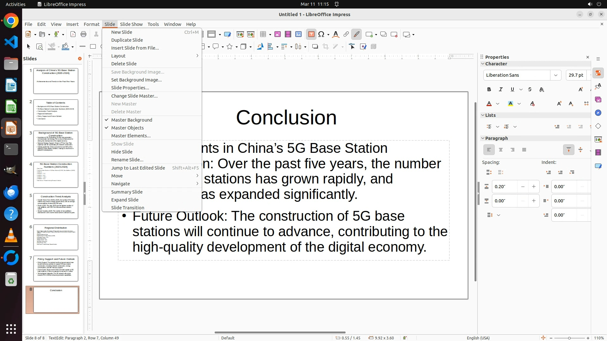The image size is (607, 341).
Task: Choose Duplicate Slide menu entry
Action: pyautogui.click(x=127, y=40)
